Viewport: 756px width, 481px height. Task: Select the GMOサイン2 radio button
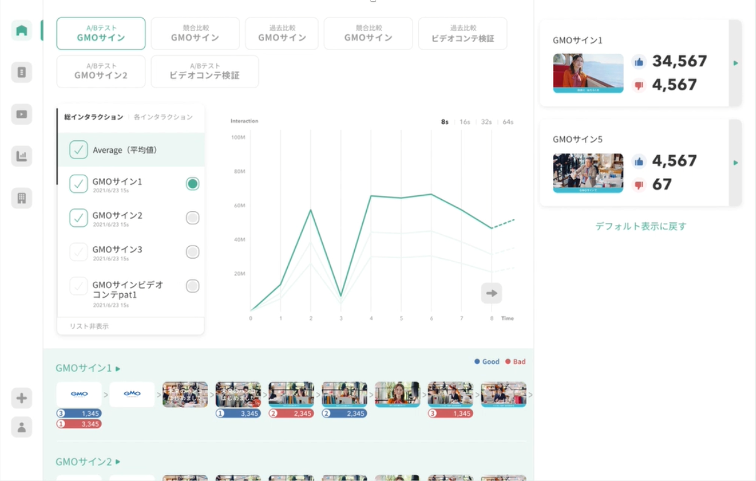192,217
